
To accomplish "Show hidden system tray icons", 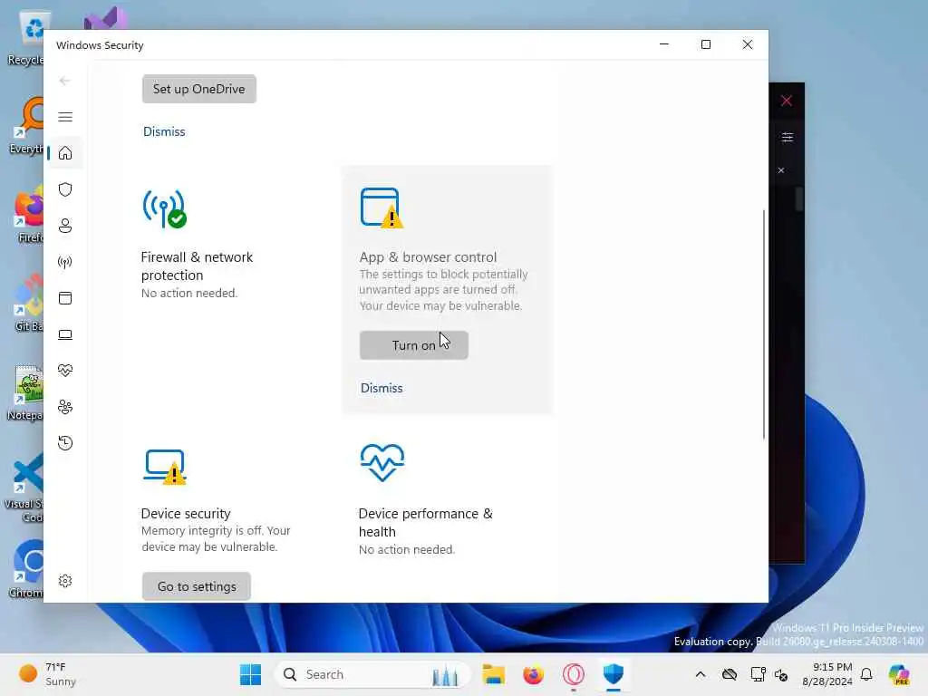I will point(701,674).
